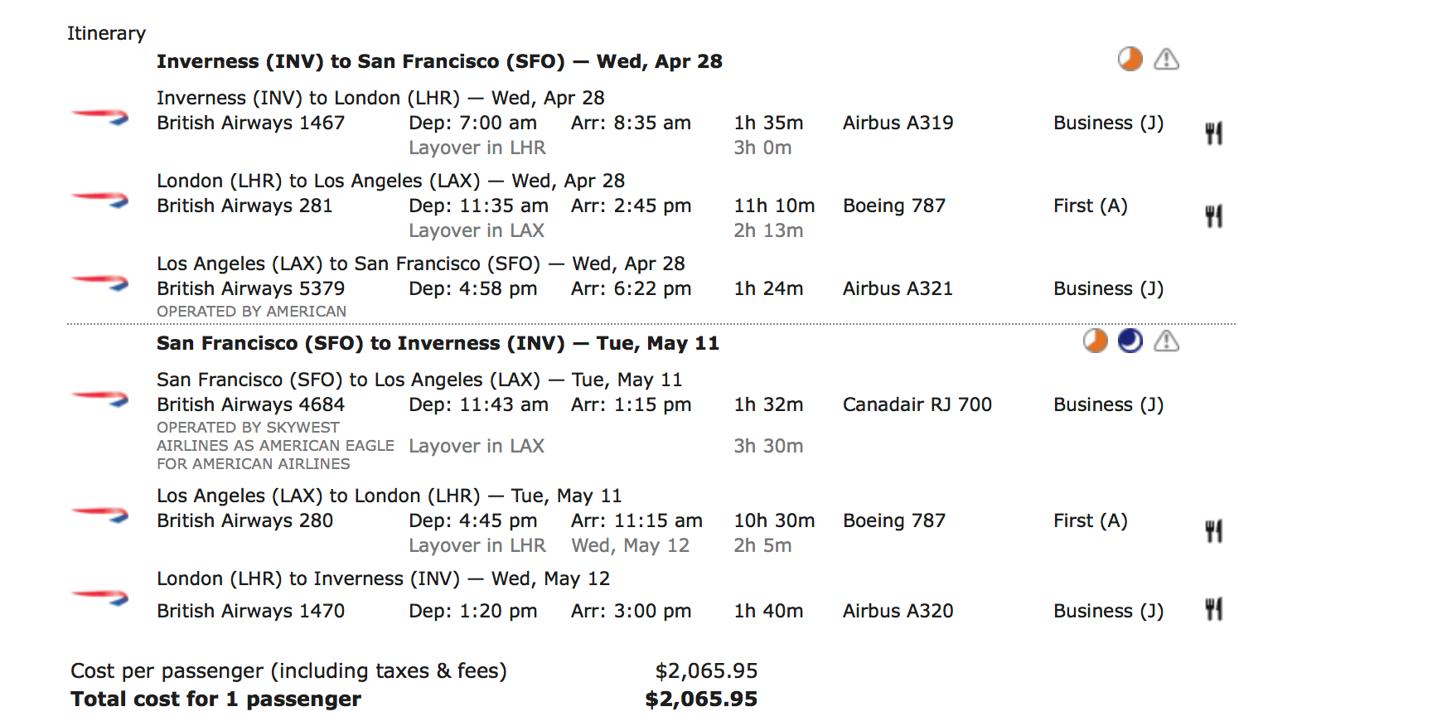Click meal icon for British Airways 280
Viewport: 1447px width, 726px height.
(x=1214, y=530)
